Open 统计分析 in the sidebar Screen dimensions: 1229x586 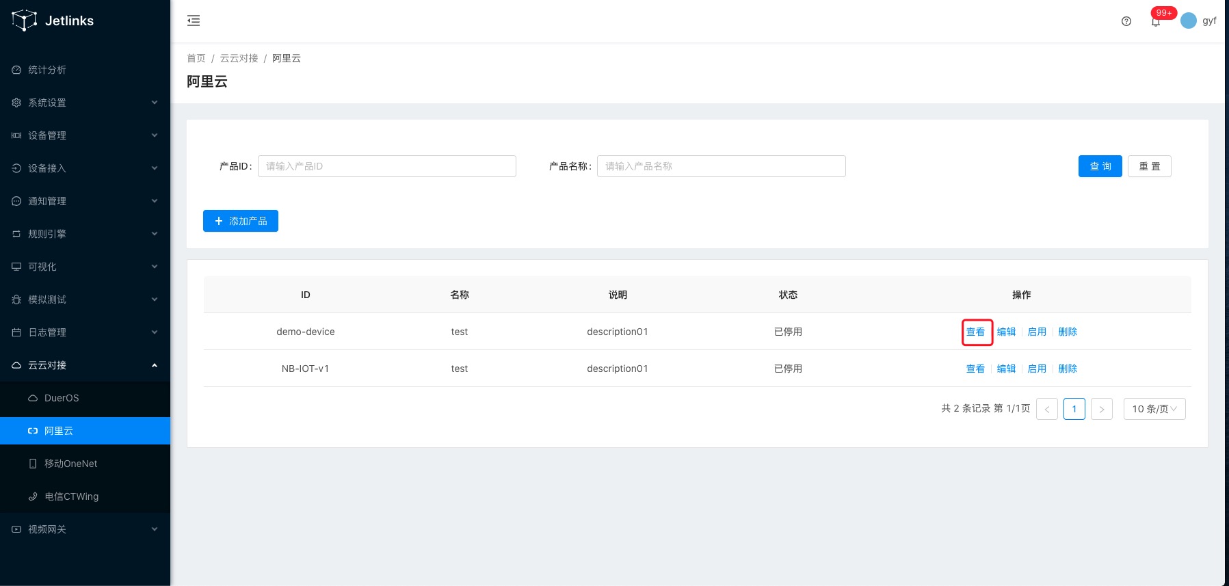[47, 70]
